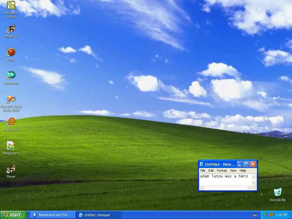Viewport: 292px width, 219px height.
Task: Open the Start menu
Action: [14, 215]
